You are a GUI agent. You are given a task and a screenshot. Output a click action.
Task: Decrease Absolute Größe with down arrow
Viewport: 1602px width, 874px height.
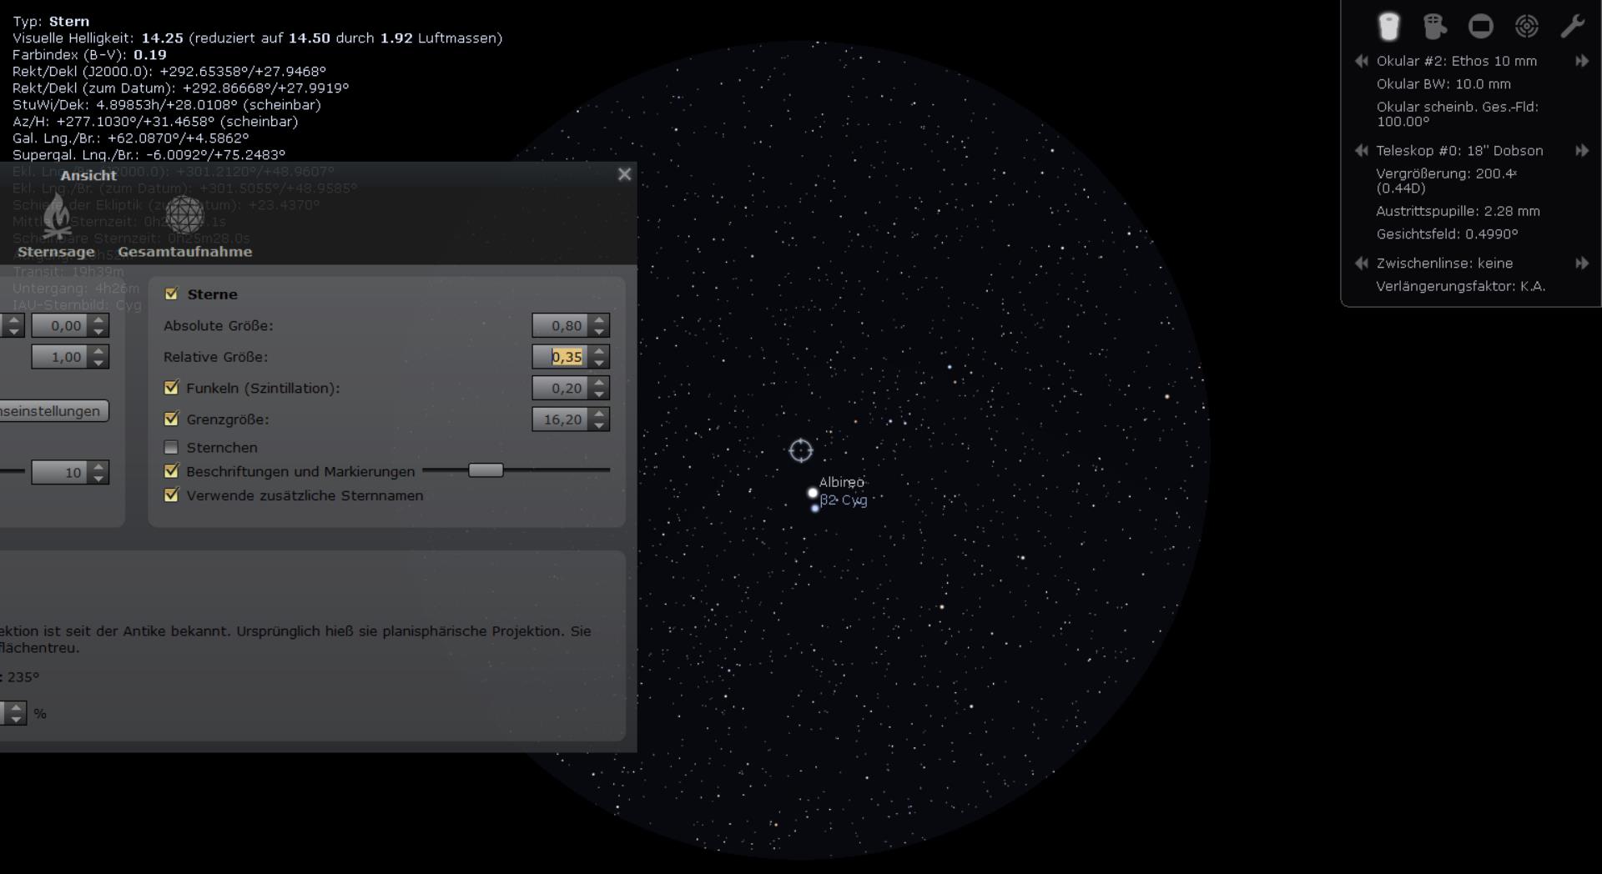click(599, 331)
